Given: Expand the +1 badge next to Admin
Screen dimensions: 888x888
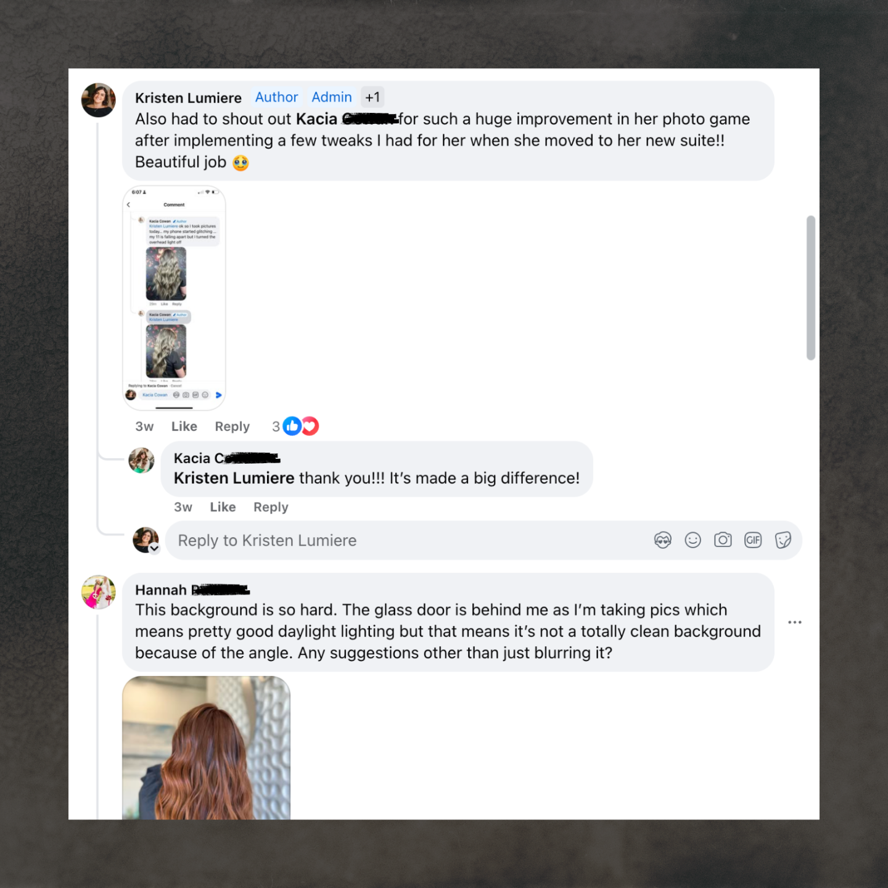Looking at the screenshot, I should pyautogui.click(x=372, y=97).
